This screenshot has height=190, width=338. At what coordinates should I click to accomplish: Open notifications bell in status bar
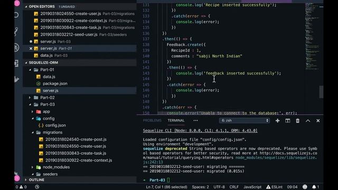coord(315,187)
